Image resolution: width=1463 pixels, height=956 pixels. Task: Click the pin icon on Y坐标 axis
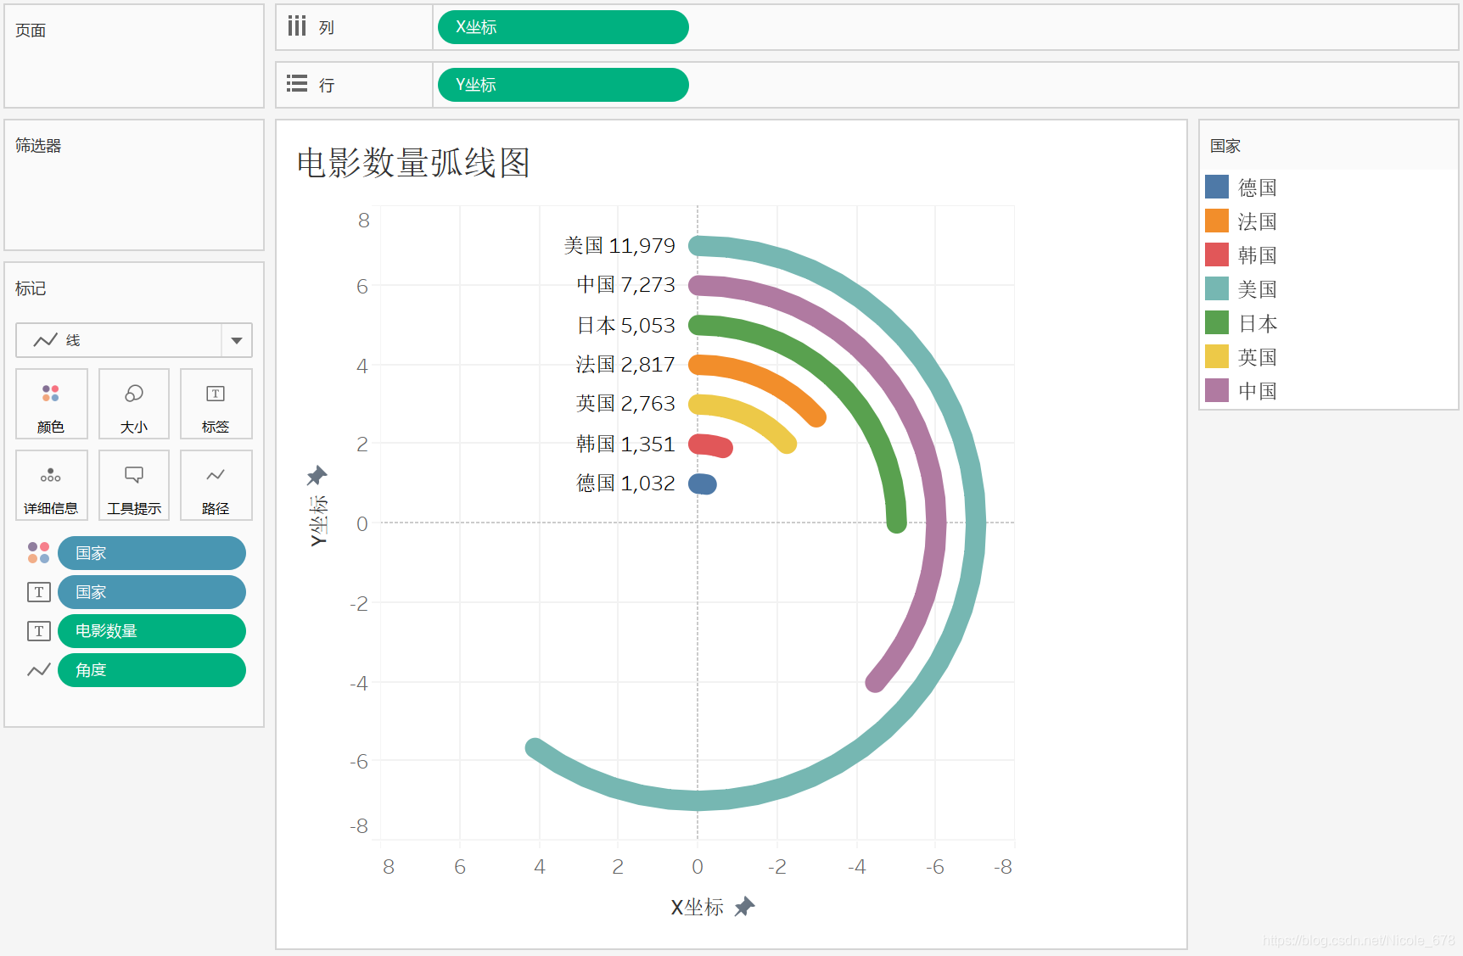(x=317, y=475)
